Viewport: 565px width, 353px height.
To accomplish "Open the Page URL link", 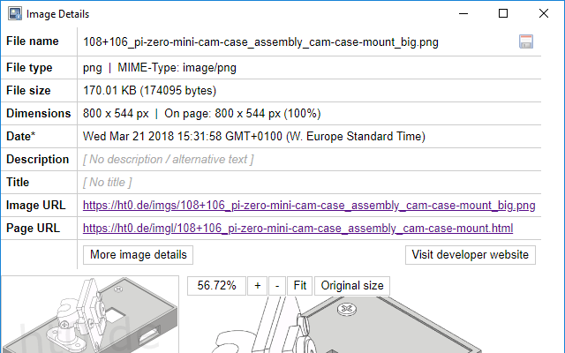I will click(298, 229).
